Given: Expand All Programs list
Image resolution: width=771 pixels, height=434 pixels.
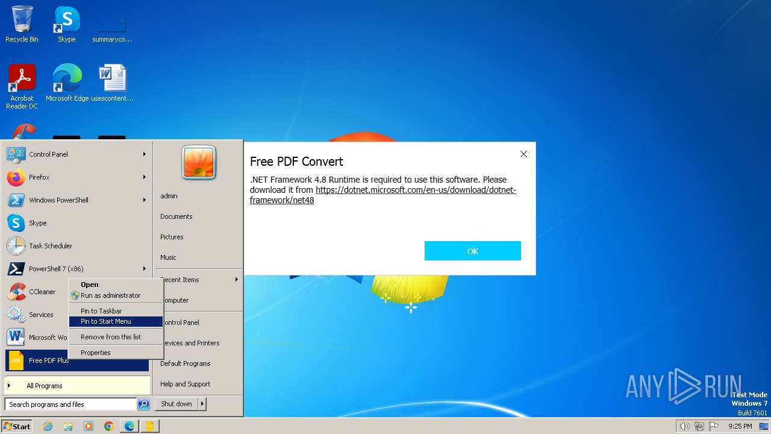Looking at the screenshot, I should coord(77,386).
